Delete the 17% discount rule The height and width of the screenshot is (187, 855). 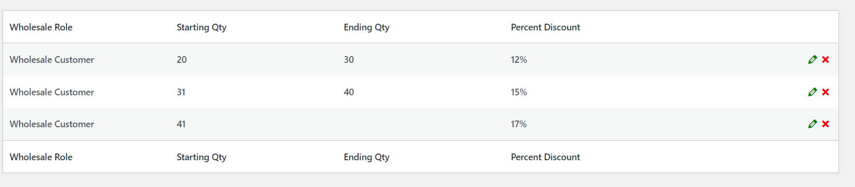[826, 124]
